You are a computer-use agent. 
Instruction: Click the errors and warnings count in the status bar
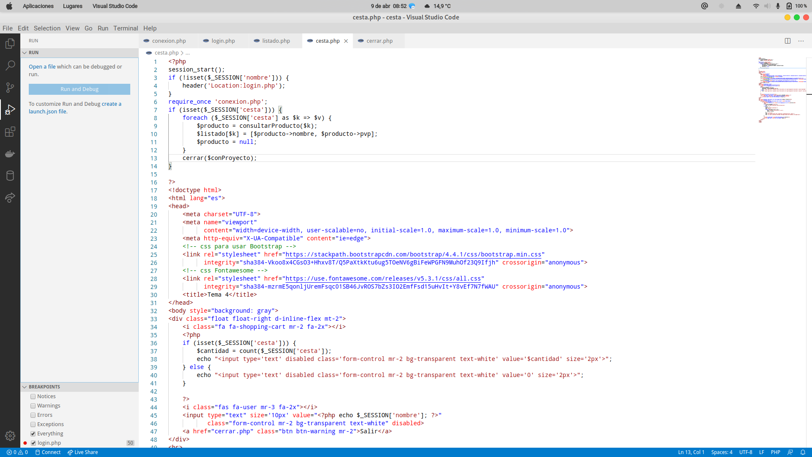(17, 452)
